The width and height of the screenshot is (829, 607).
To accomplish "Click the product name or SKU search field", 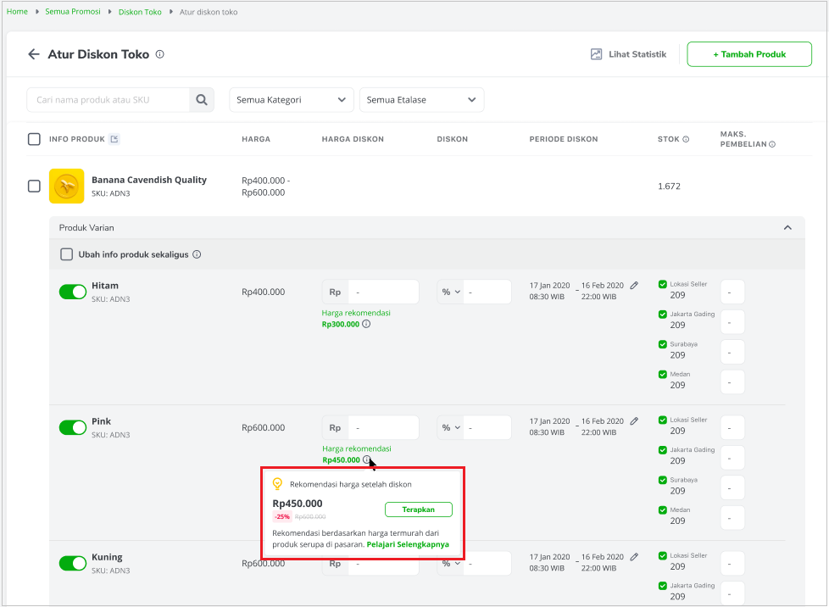I will [108, 100].
